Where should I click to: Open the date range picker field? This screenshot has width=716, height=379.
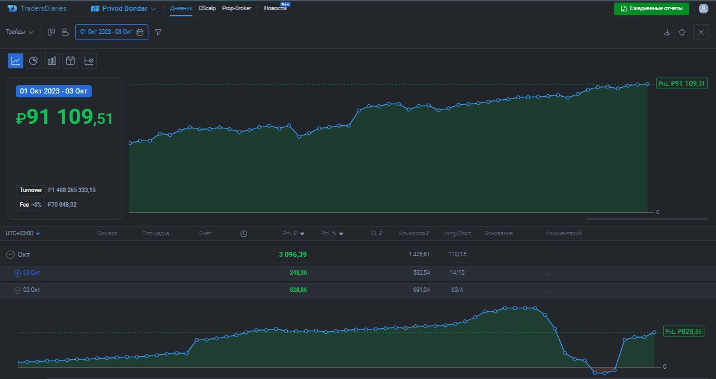pyautogui.click(x=111, y=32)
